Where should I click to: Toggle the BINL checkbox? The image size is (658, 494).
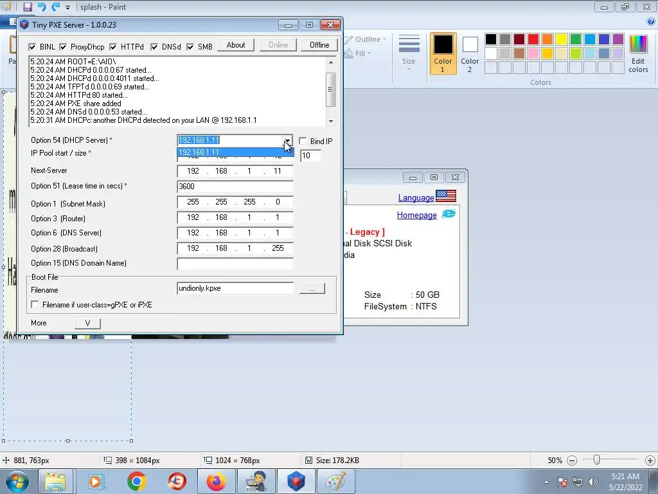(32, 46)
